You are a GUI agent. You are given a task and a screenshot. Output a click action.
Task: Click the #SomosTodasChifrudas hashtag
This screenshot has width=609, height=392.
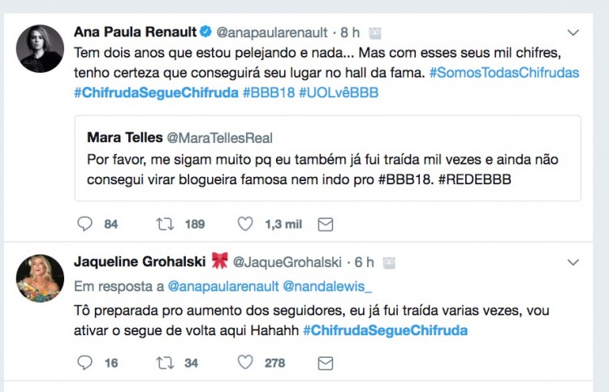[503, 73]
